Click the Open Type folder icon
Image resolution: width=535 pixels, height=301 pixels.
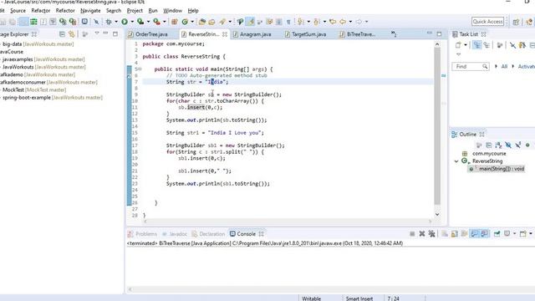202,22
